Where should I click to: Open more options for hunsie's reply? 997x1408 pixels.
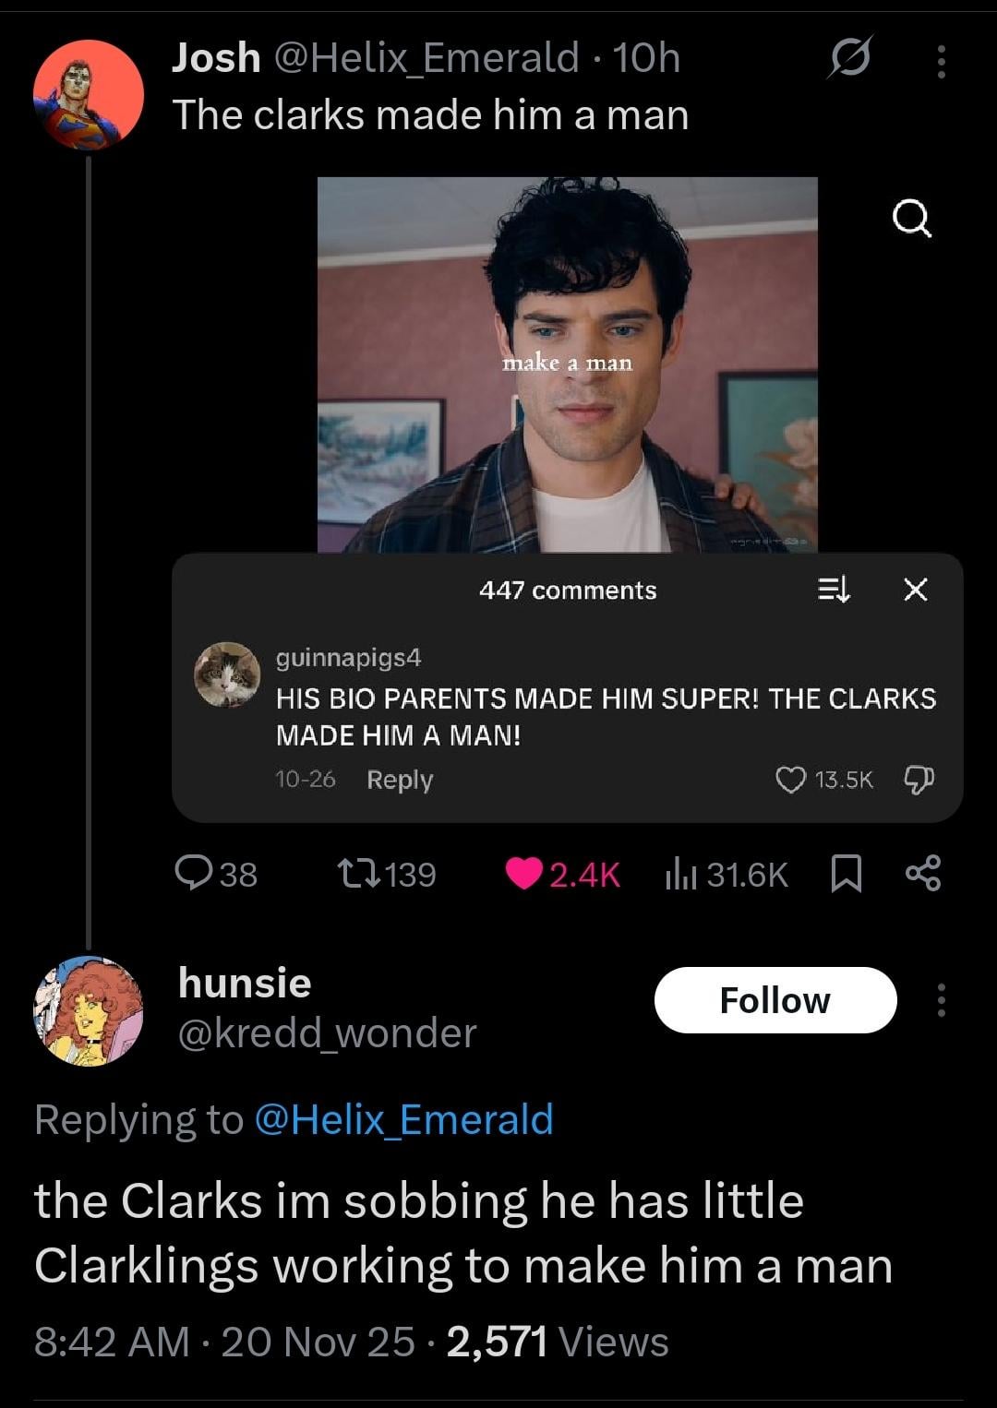coord(941,1000)
